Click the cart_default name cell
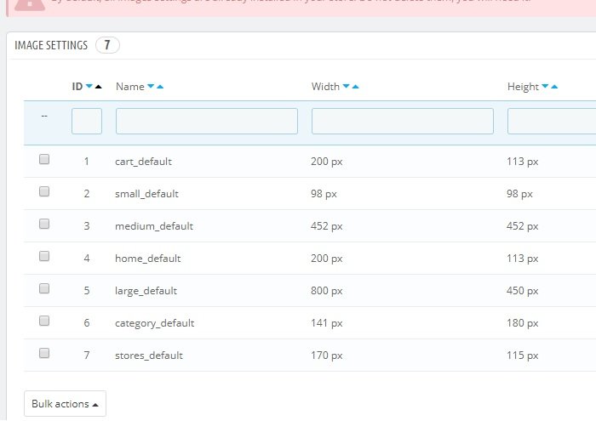Screen dimensions: 596x421 coord(143,162)
